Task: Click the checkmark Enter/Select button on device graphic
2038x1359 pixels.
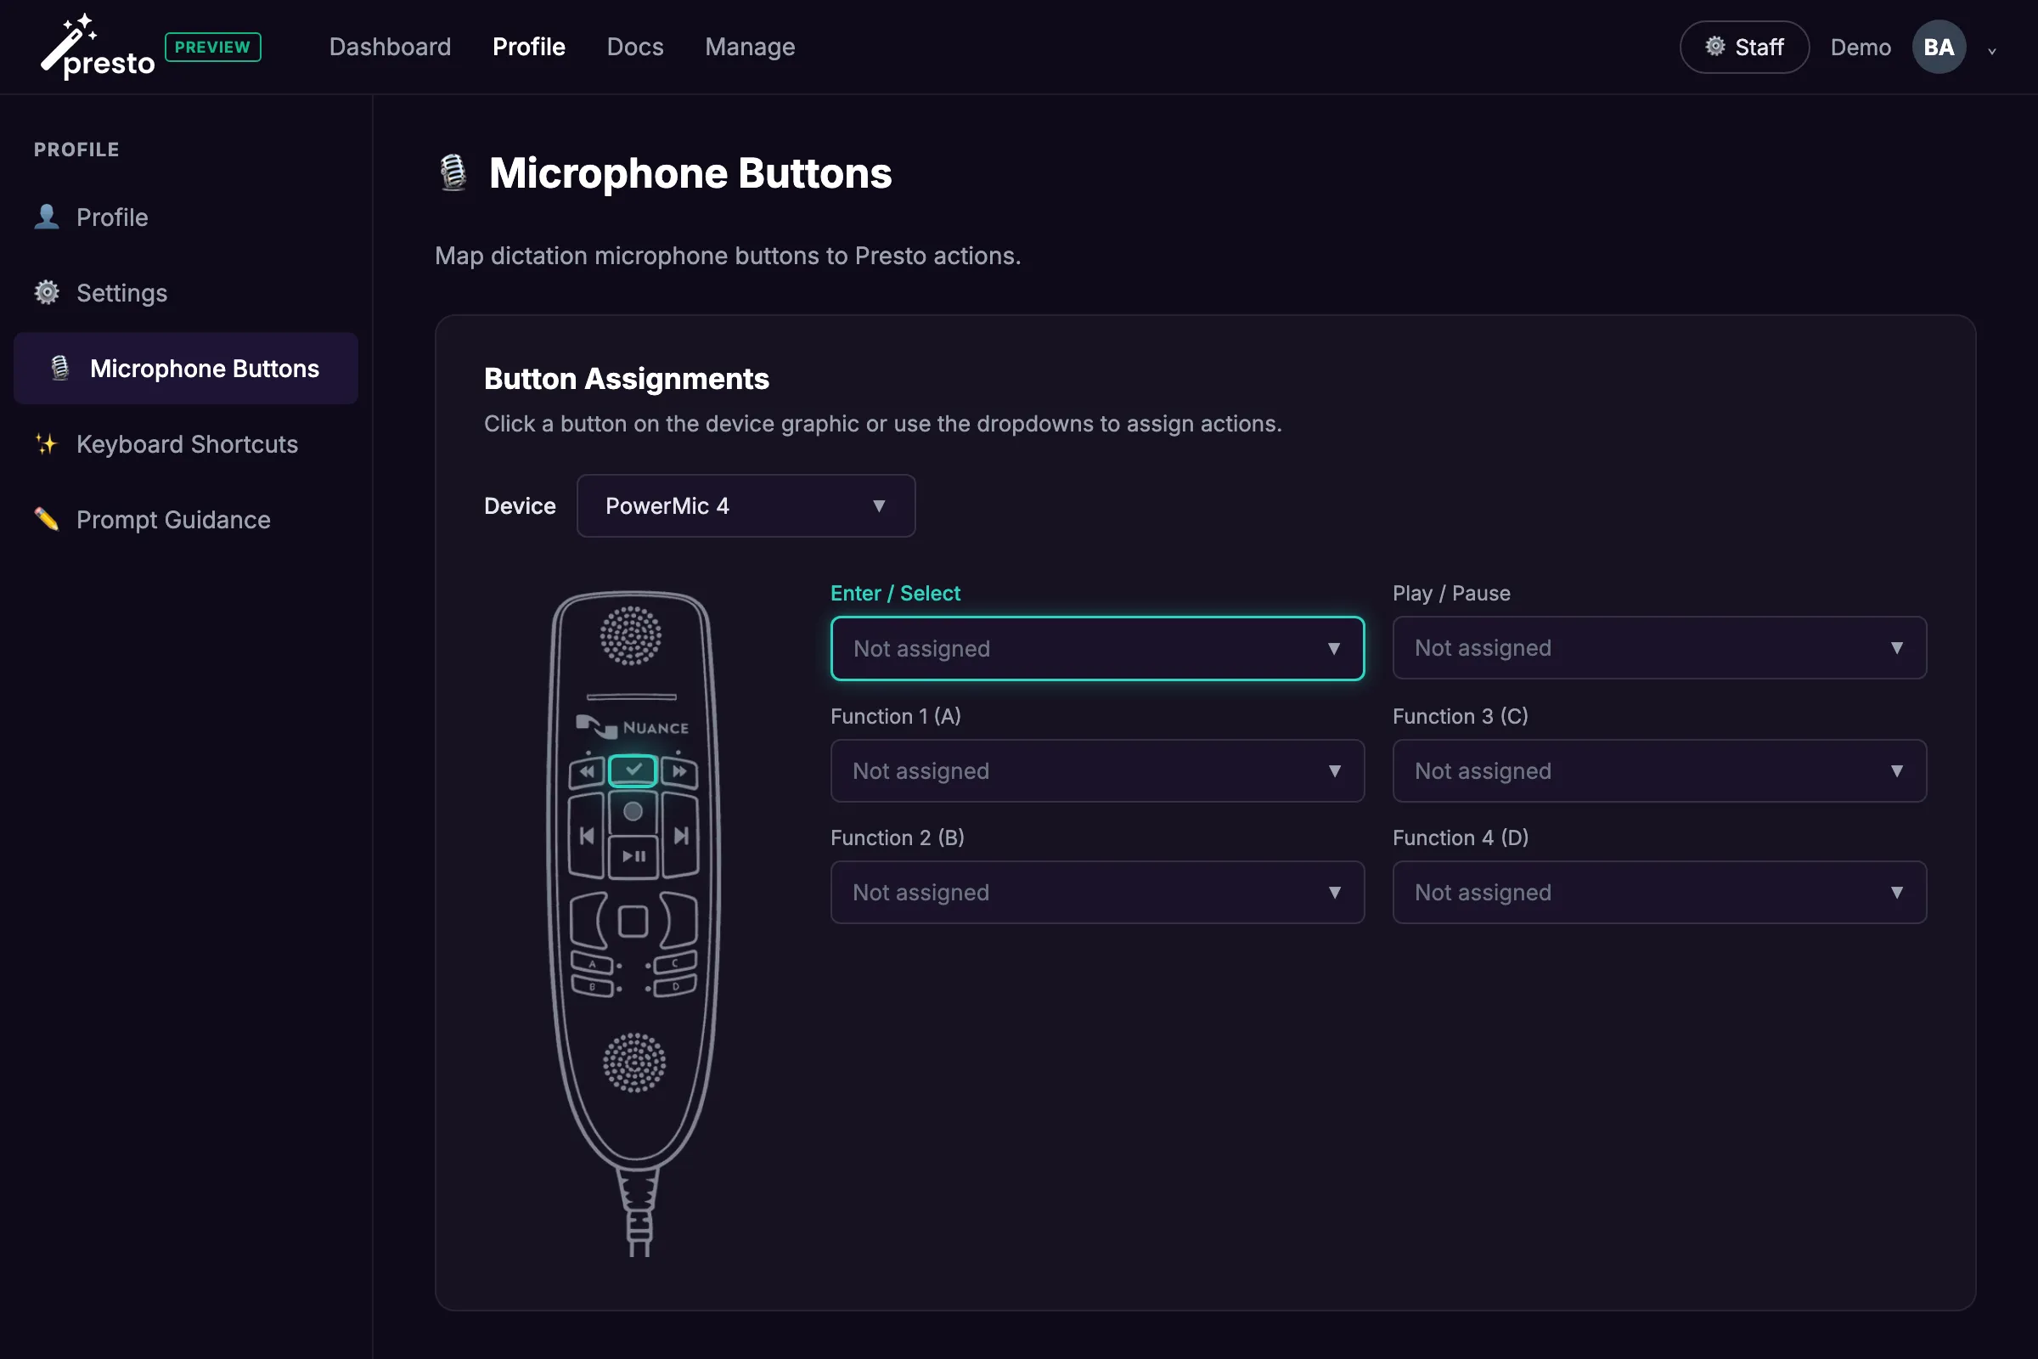Action: pos(633,770)
